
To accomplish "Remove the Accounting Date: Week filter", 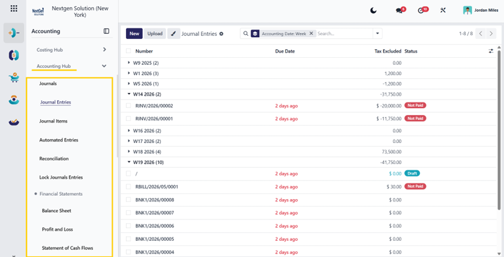I will tap(311, 33).
